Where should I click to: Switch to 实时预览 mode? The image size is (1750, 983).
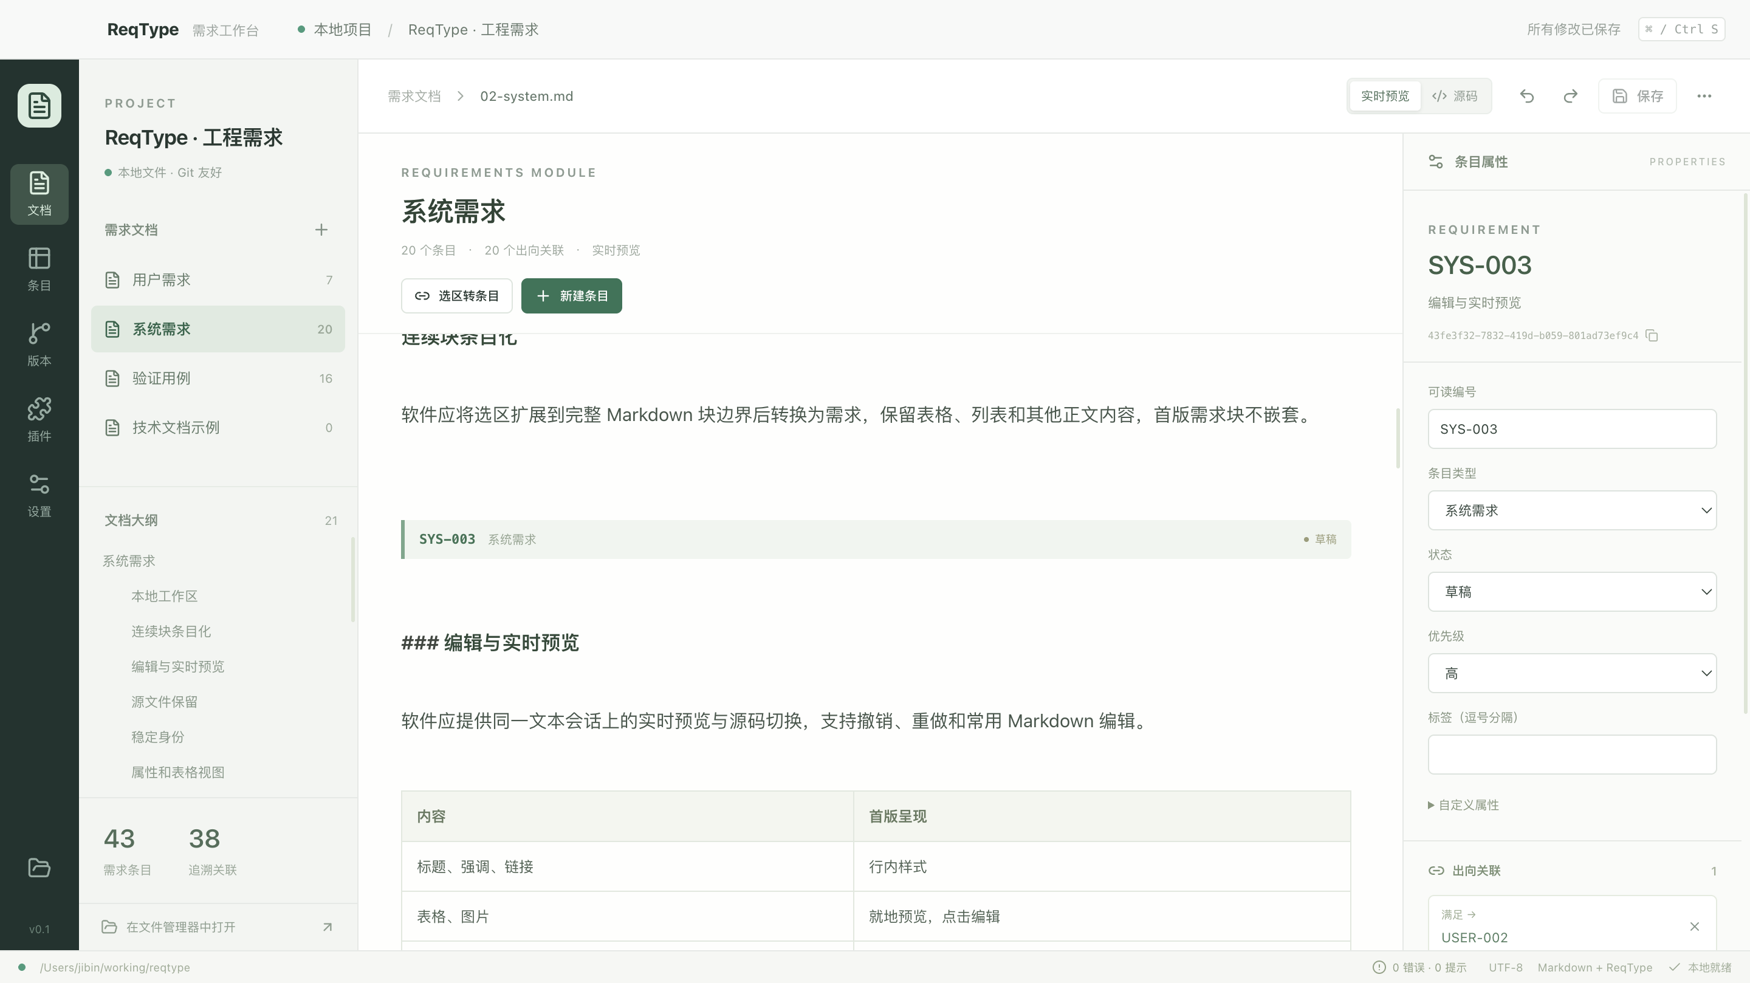coord(1385,96)
